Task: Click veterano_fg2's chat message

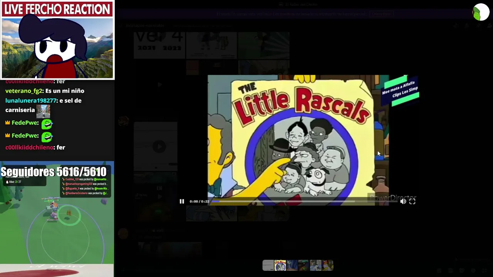Action: [45, 91]
